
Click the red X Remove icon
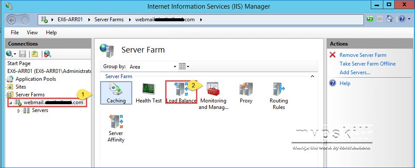point(333,55)
